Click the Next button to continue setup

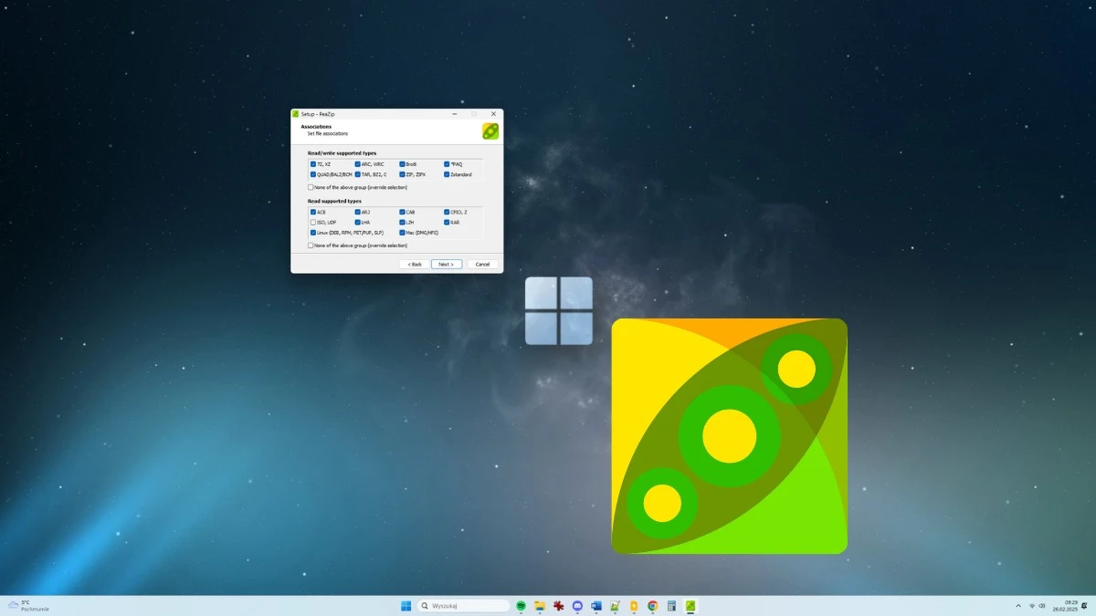coord(446,264)
